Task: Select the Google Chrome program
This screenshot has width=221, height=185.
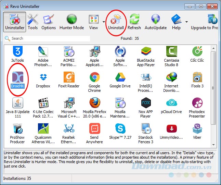Action: pyautogui.click(x=94, y=82)
